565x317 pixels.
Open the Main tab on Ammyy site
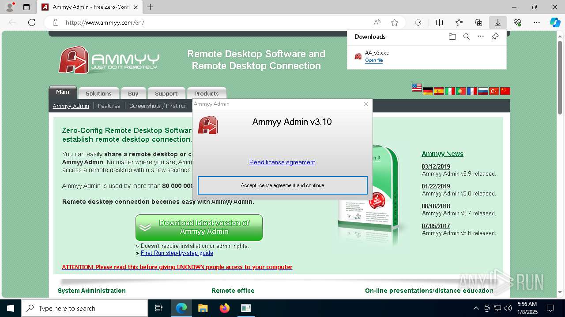pyautogui.click(x=63, y=92)
